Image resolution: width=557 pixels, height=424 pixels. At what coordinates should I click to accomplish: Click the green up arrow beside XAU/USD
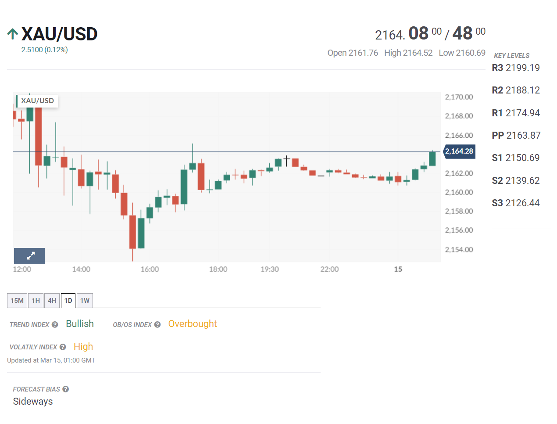(13, 34)
